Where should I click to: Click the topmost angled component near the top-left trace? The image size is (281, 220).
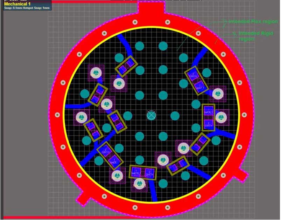pos(126,66)
